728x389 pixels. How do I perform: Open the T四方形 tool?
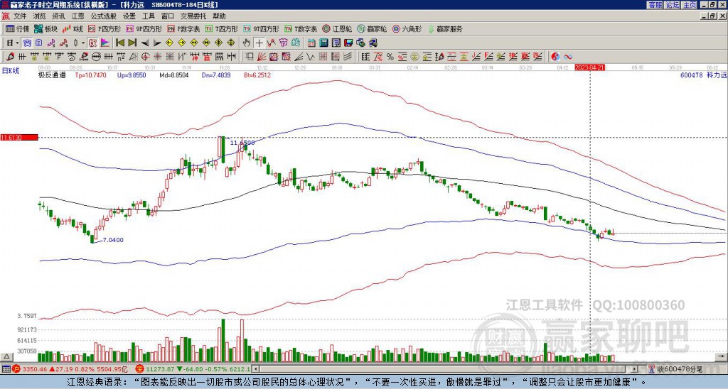point(222,28)
